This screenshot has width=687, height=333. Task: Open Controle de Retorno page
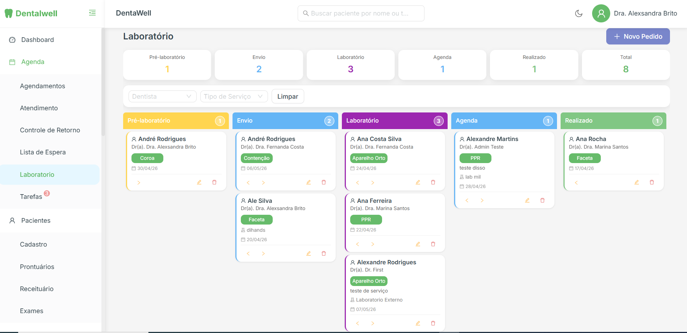[51, 130]
